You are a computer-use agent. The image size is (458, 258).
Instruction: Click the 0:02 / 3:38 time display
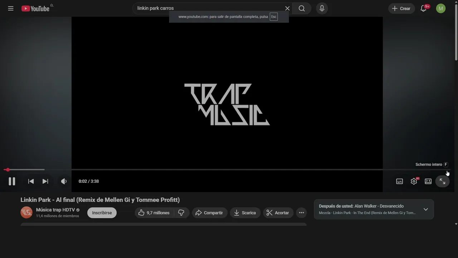(x=89, y=181)
